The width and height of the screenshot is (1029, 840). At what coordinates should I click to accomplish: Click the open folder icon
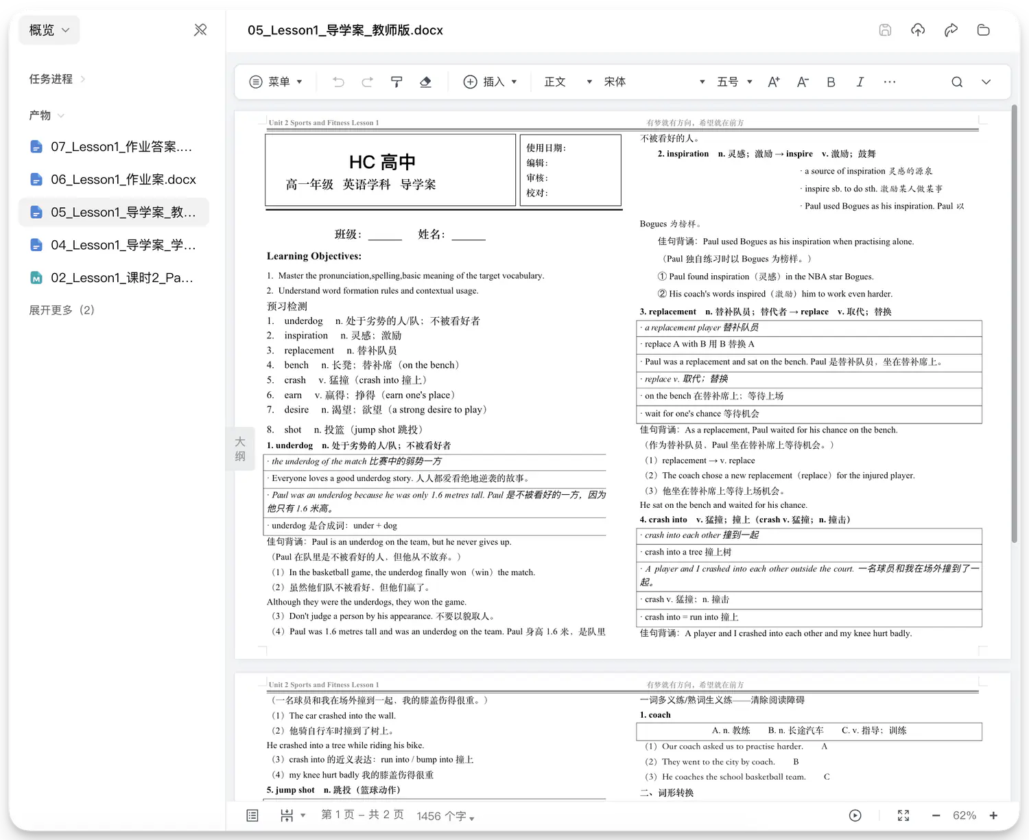pyautogui.click(x=984, y=30)
